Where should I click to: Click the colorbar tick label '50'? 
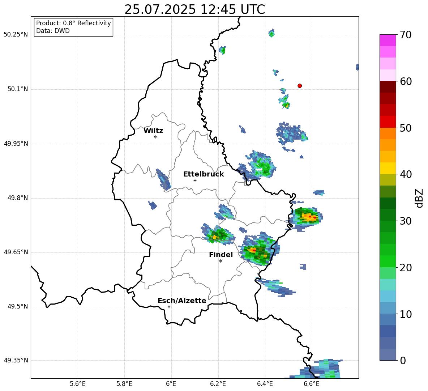point(406,128)
